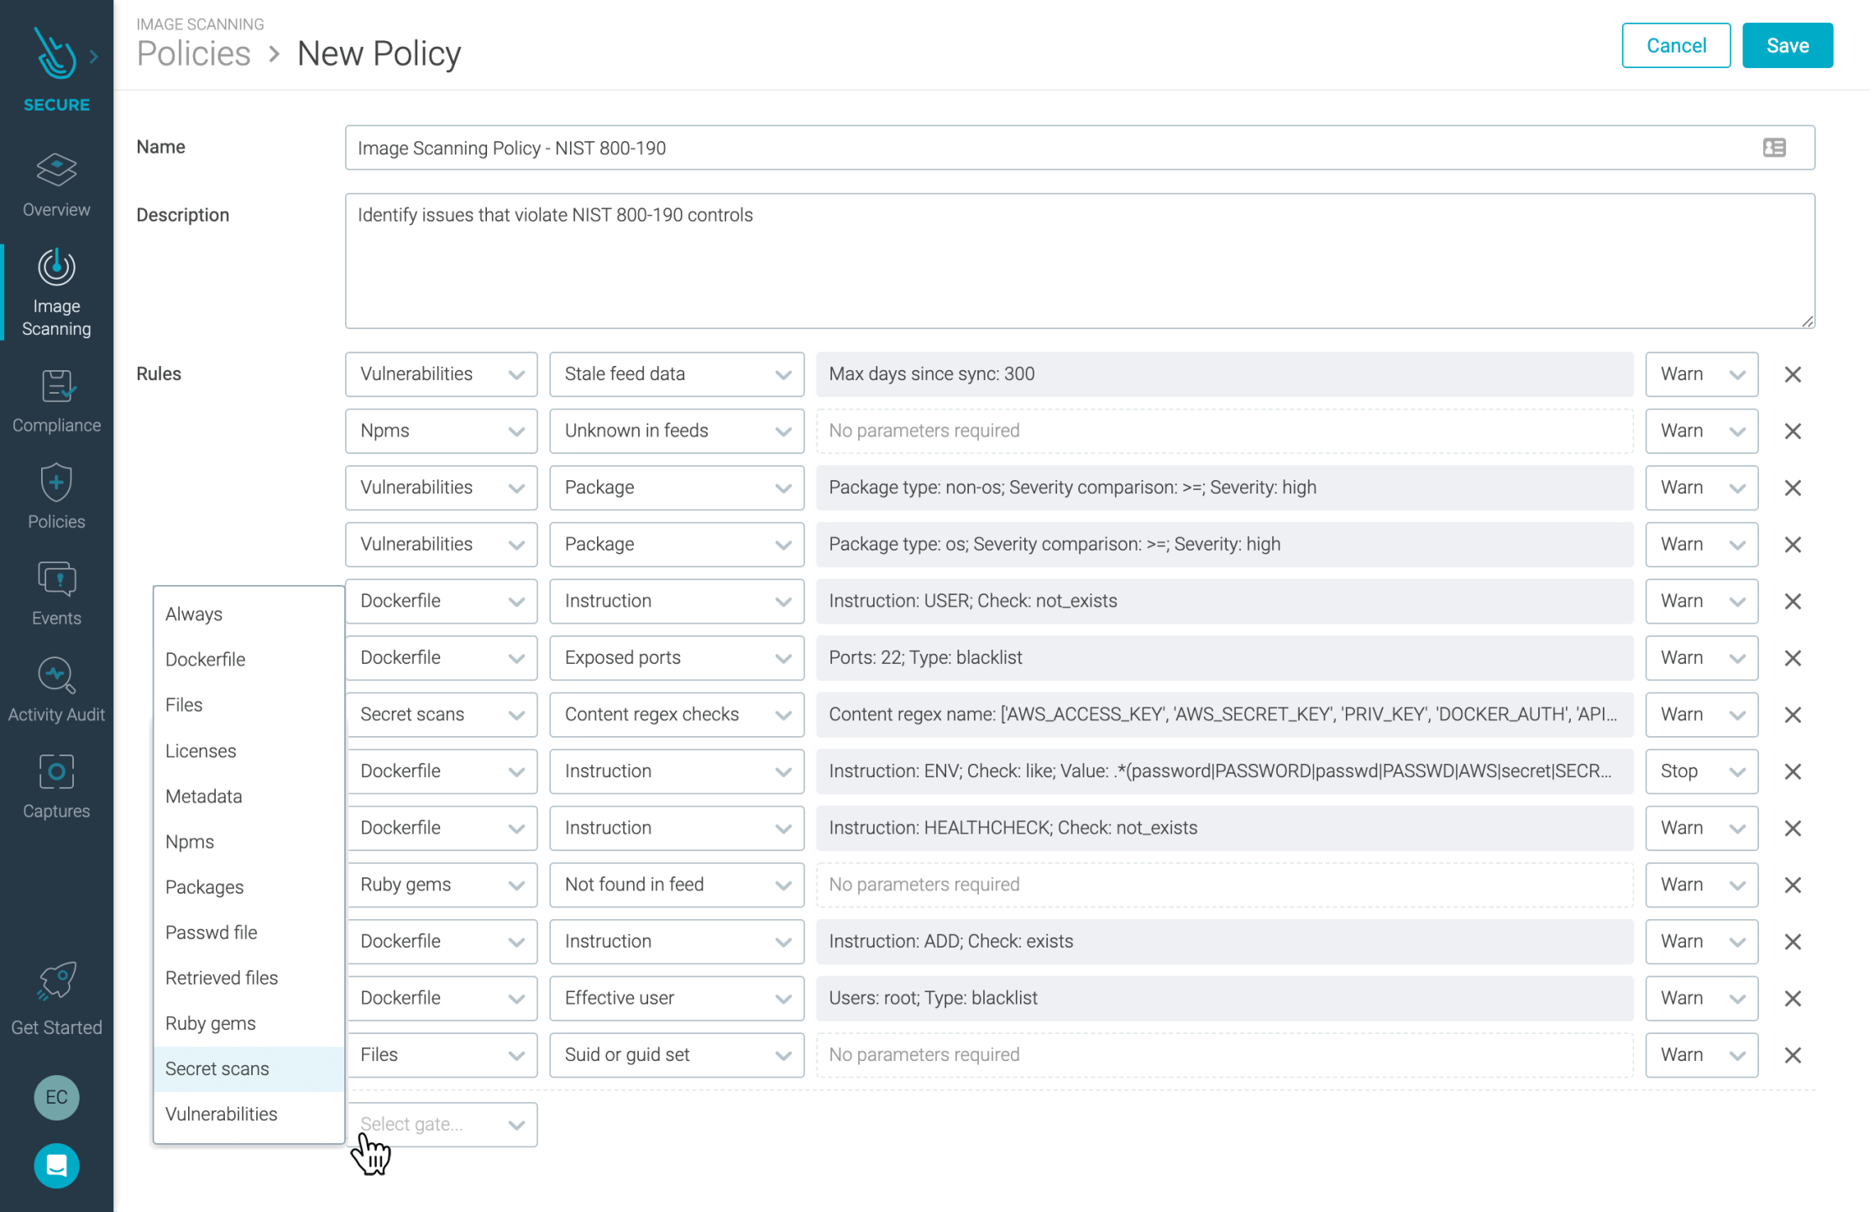
Task: Go back to Policies breadcrumb
Action: tap(194, 54)
